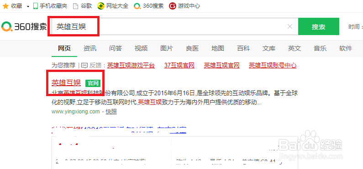Image resolution: width=363 pixels, height=169 pixels.
Task: Switch to the 地图 tab
Action: (x=218, y=48)
